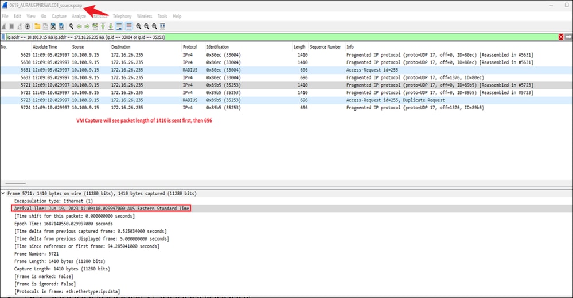The width and height of the screenshot is (573, 298).
Task: Open the Help menu
Action: (x=177, y=16)
